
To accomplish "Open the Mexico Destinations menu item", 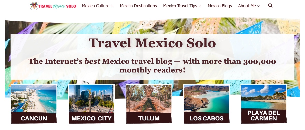I will (x=138, y=6).
